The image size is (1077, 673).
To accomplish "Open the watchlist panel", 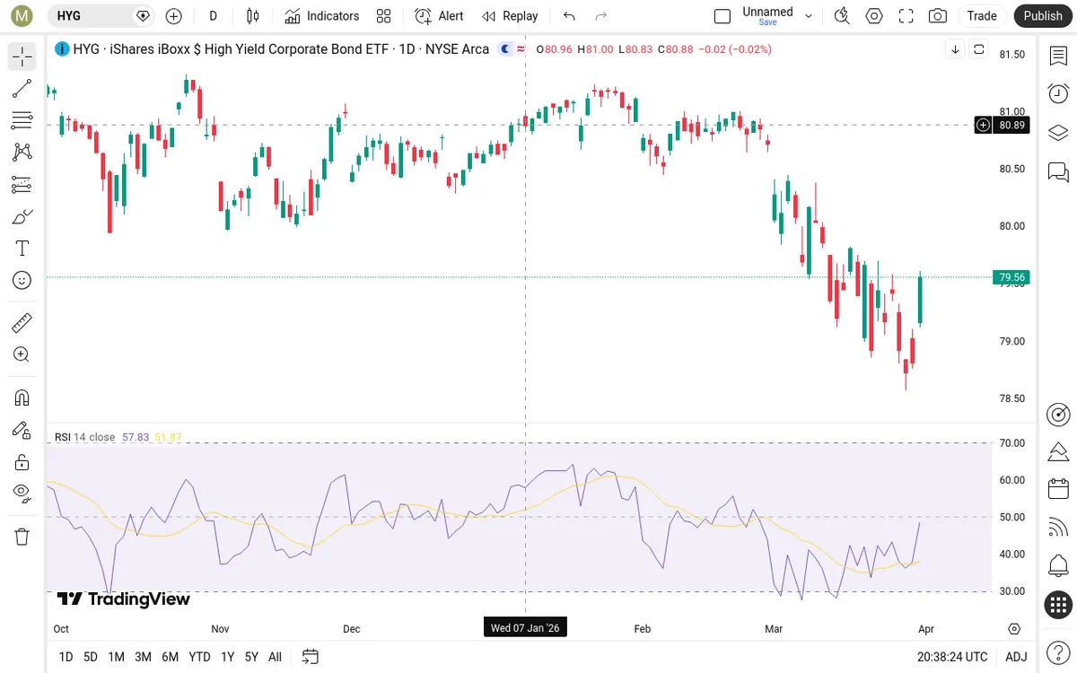I will tap(1058, 56).
